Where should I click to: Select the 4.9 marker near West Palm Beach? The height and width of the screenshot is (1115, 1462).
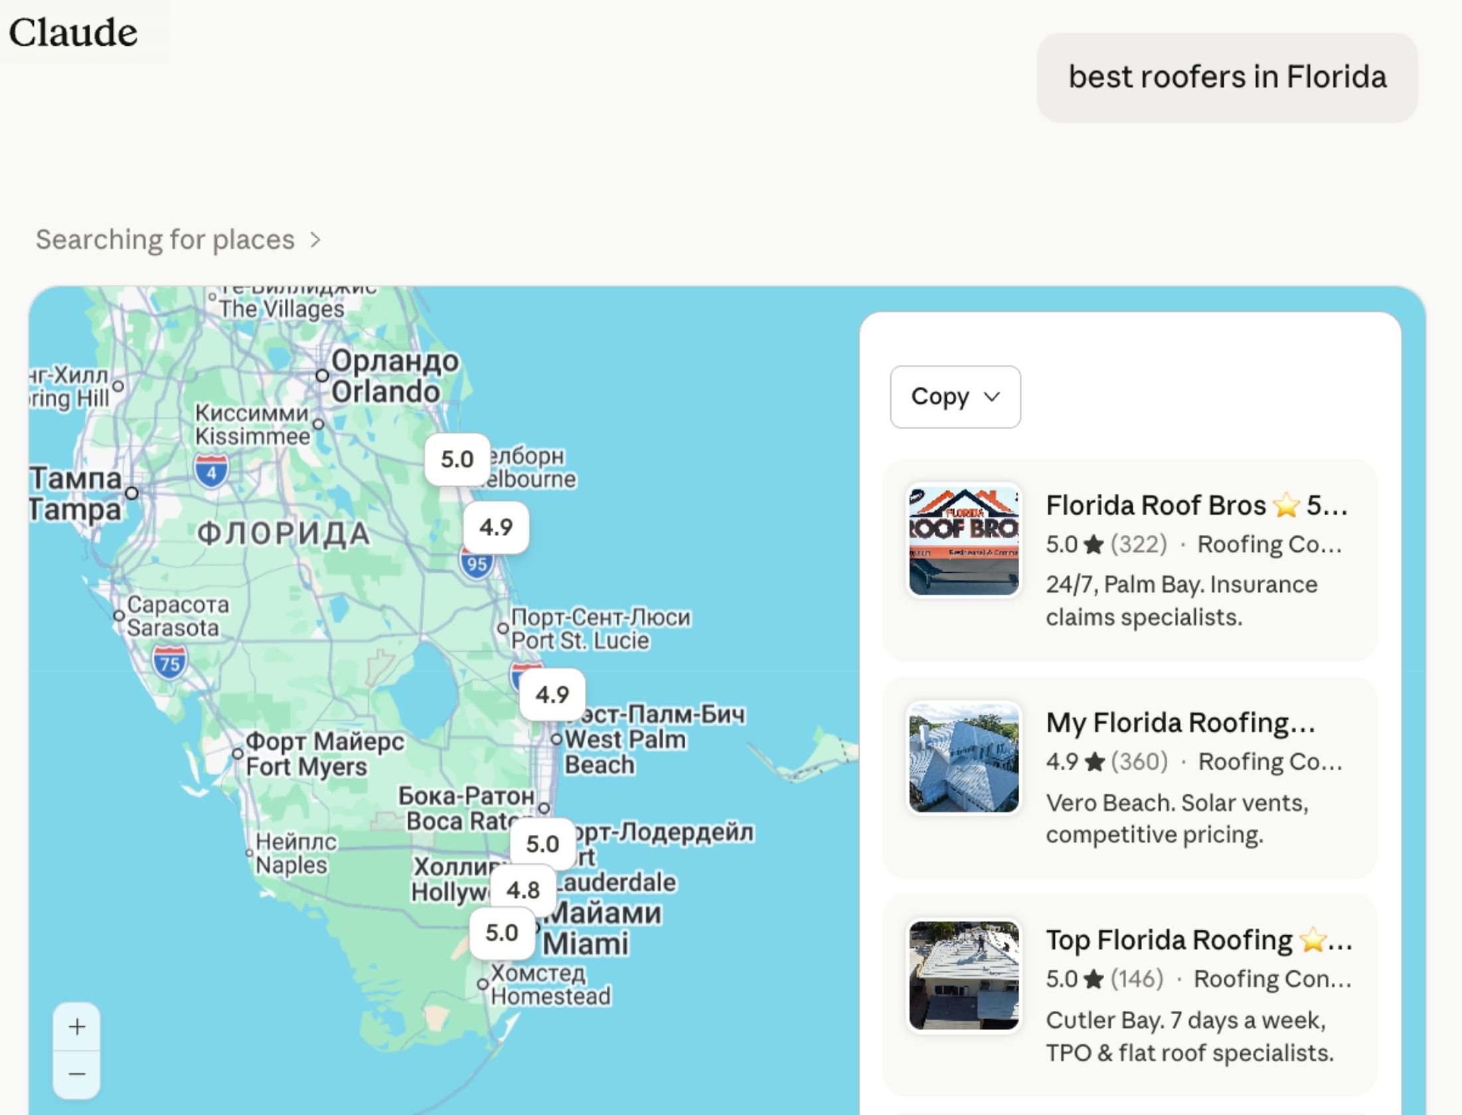552,695
